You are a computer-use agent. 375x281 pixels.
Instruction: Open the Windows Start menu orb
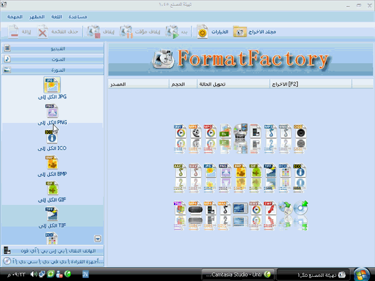point(362,275)
